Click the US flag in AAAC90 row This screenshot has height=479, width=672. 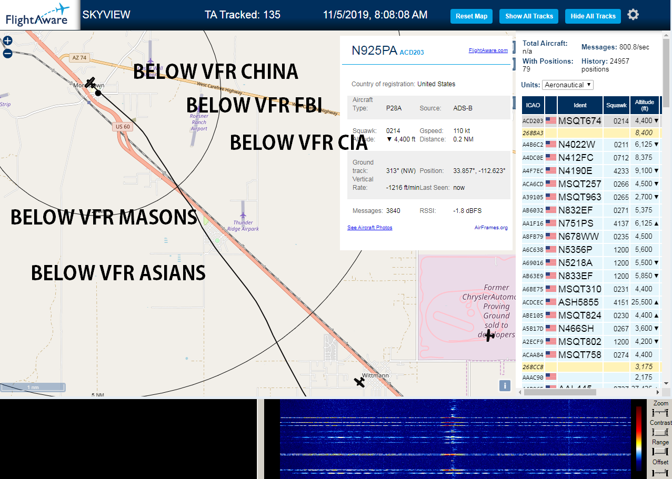point(551,376)
